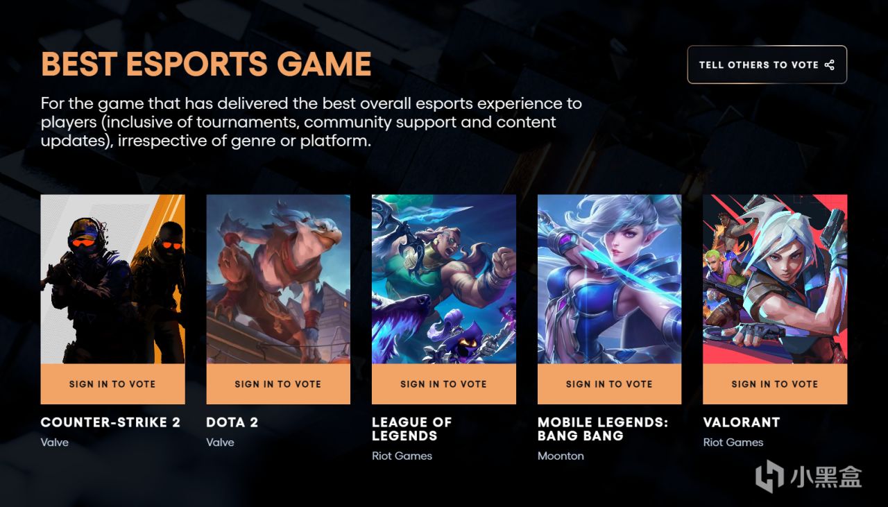888x507 pixels.
Task: Click the Tell Others To Vote button
Action: pos(767,65)
